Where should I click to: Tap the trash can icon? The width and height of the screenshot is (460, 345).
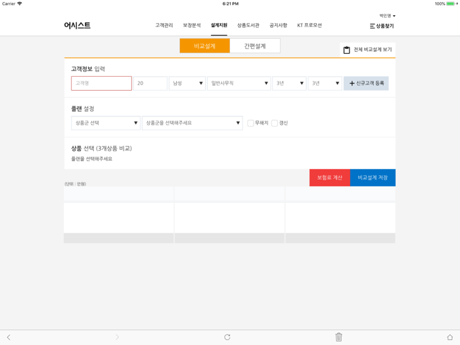click(x=338, y=337)
